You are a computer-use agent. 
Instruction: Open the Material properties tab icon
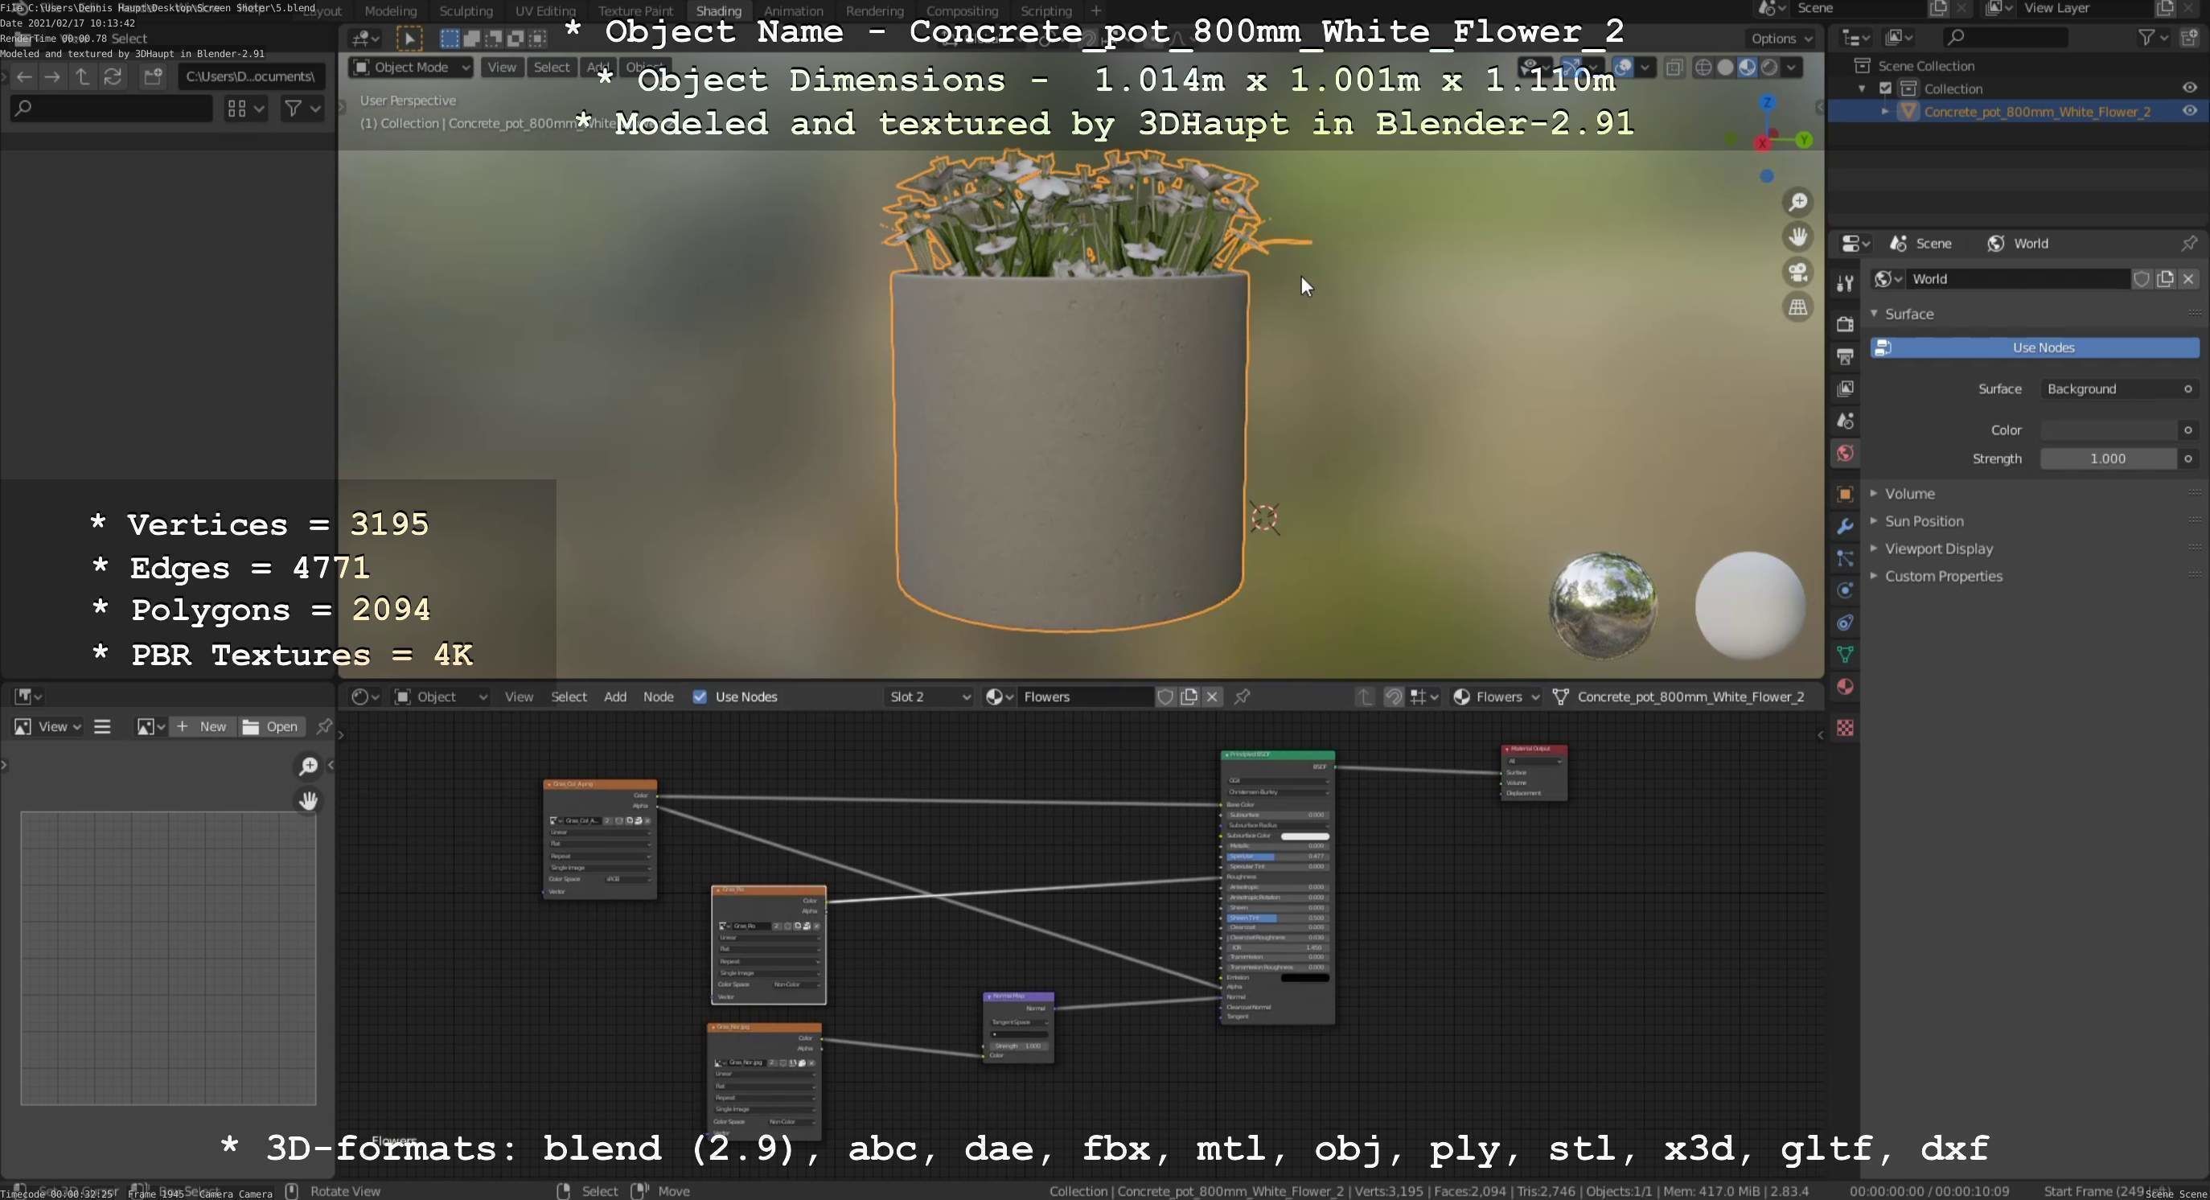tap(1845, 687)
